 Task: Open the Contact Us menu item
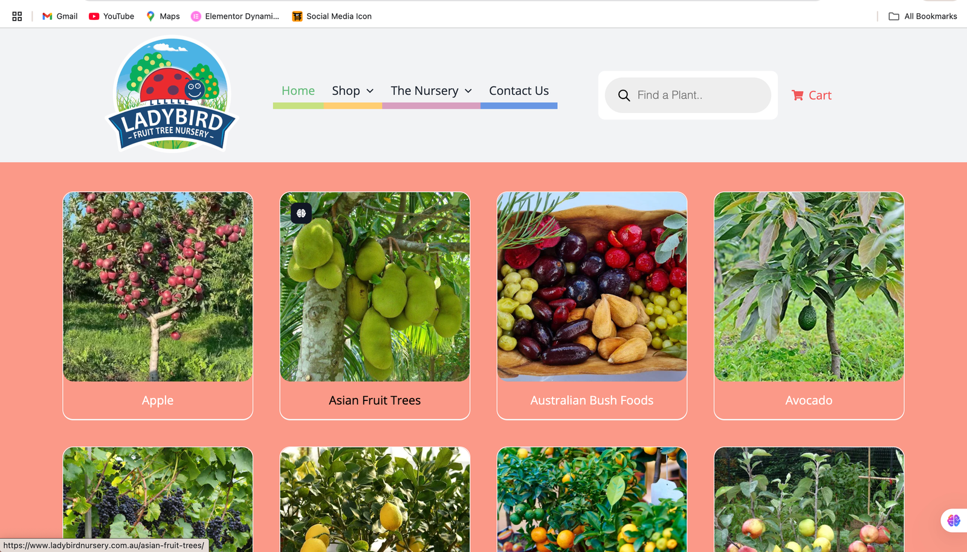pos(519,91)
